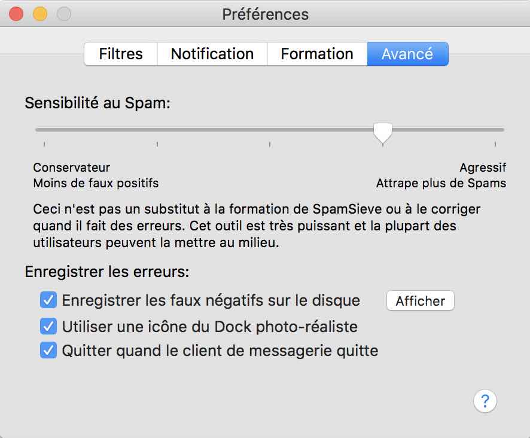Click the grayed-out zoom window button
This screenshot has height=438, width=530.
[64, 14]
